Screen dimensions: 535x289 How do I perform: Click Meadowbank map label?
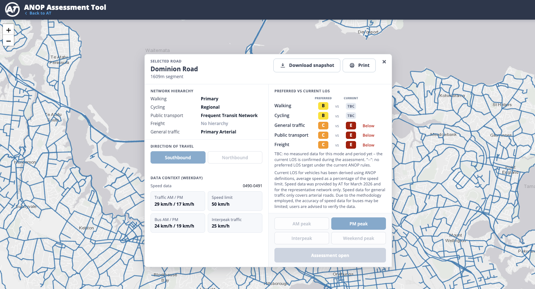[x=444, y=135]
